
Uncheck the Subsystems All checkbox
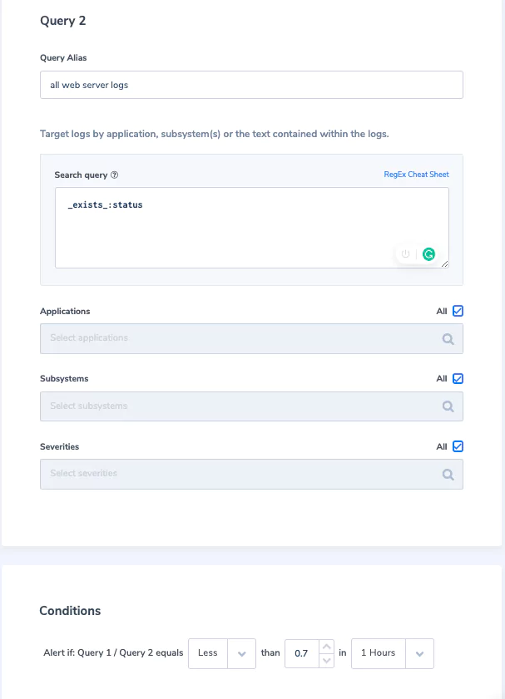(x=458, y=378)
